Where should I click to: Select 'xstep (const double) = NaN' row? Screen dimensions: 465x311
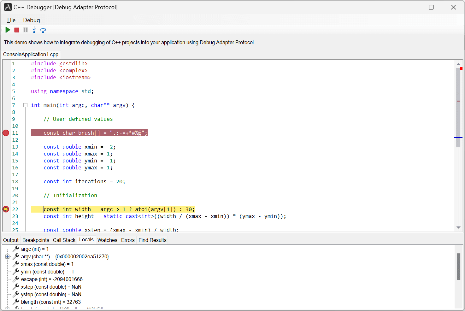tap(51, 287)
